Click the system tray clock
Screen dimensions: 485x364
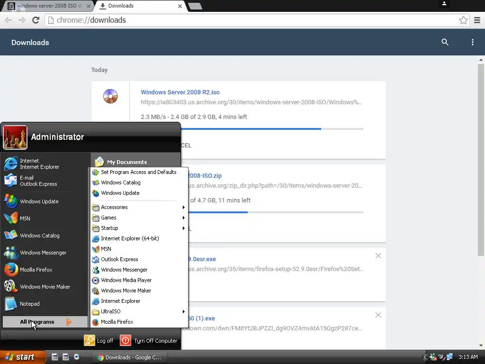[467, 357]
